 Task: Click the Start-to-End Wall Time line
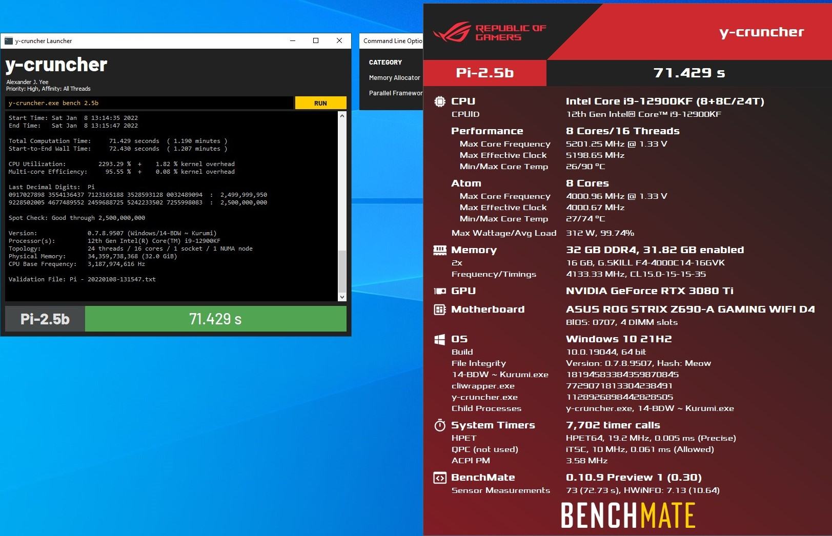click(118, 149)
